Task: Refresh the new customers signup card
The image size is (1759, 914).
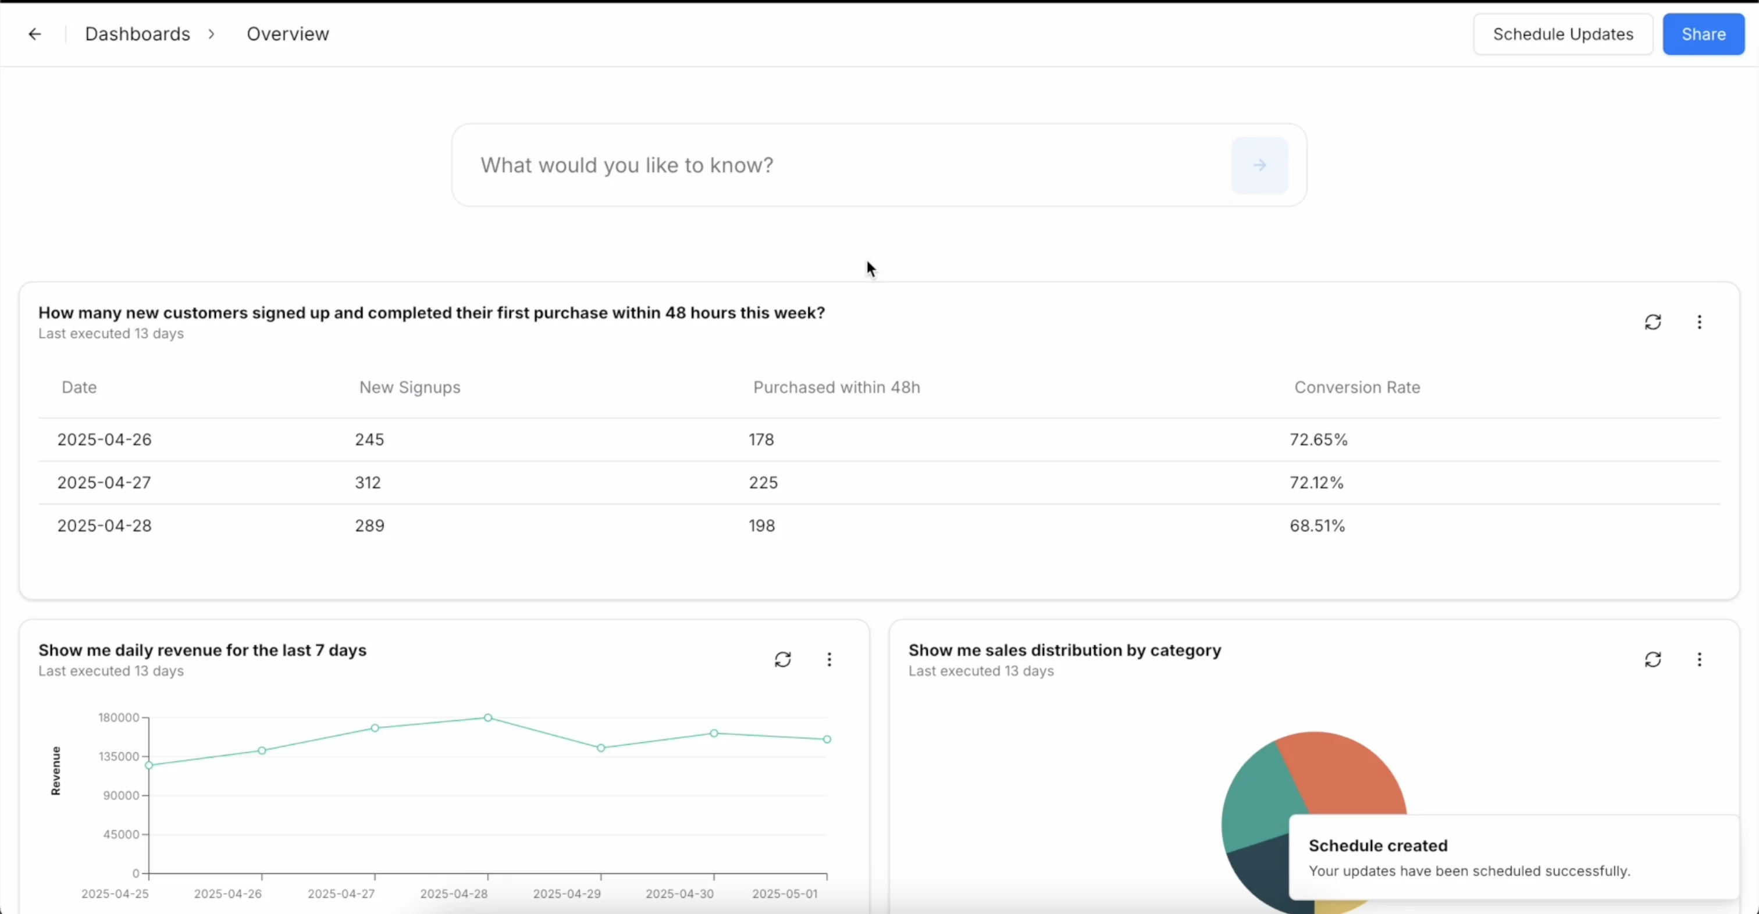Action: [x=1653, y=322]
